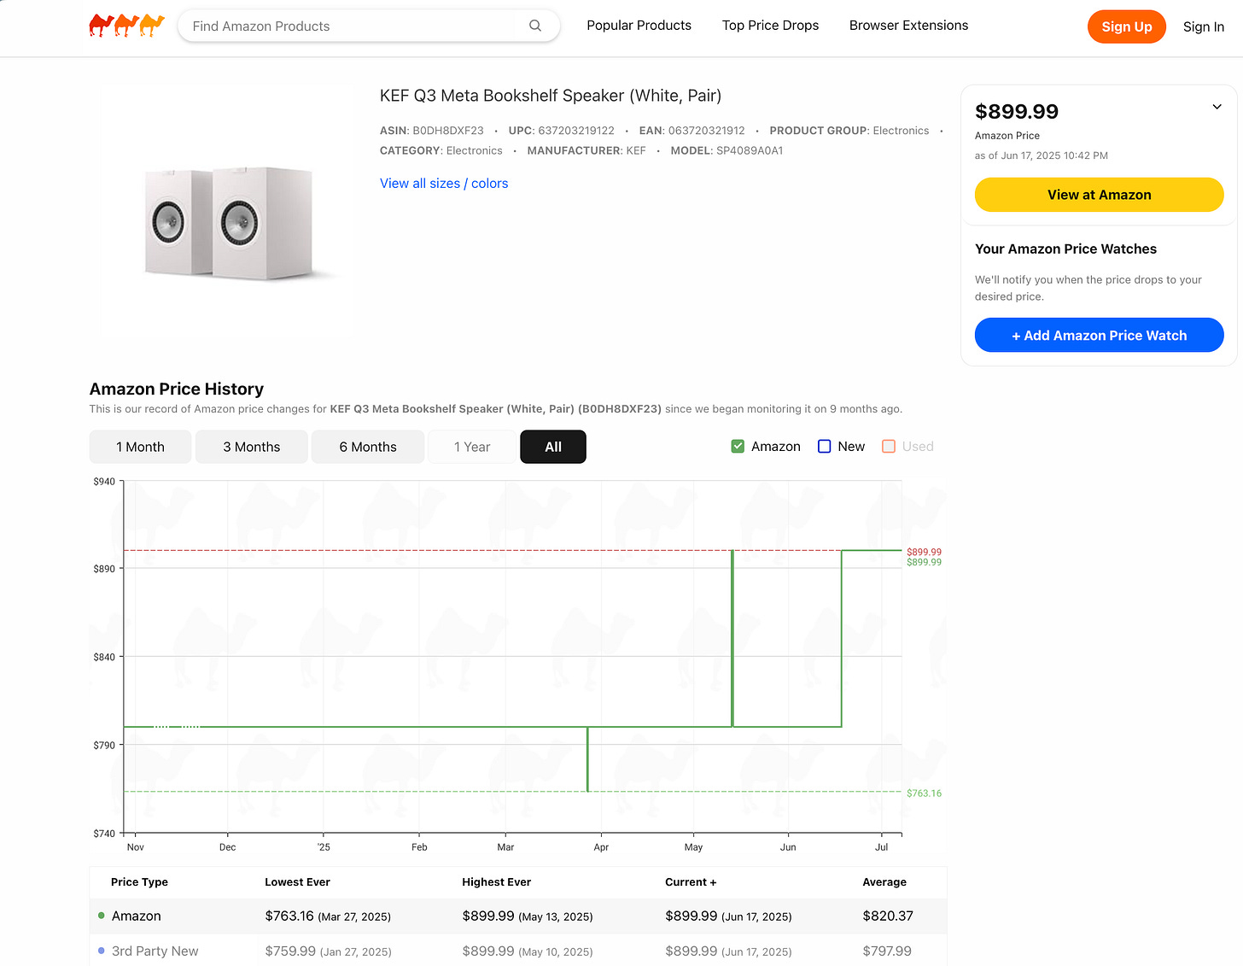Enable the New price checkbox
The image size is (1243, 966).
[824, 447]
